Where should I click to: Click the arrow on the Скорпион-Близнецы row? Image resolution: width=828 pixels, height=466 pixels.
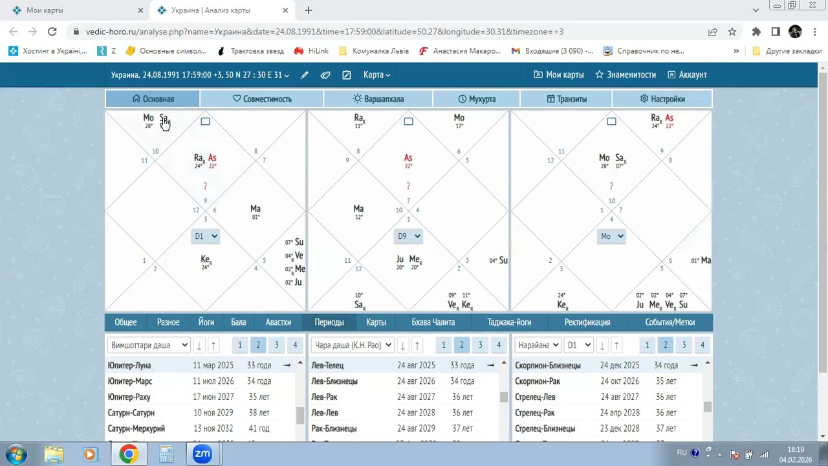click(694, 366)
